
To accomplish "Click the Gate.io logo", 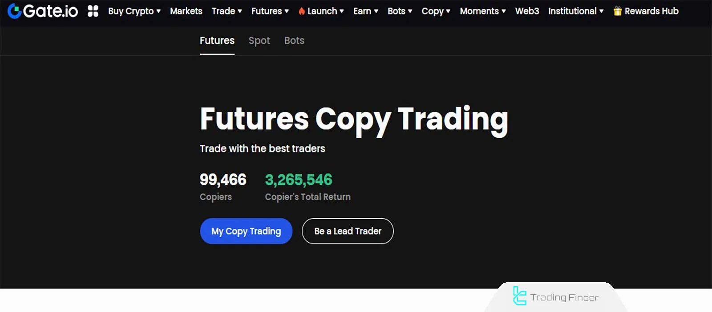I will pos(42,10).
